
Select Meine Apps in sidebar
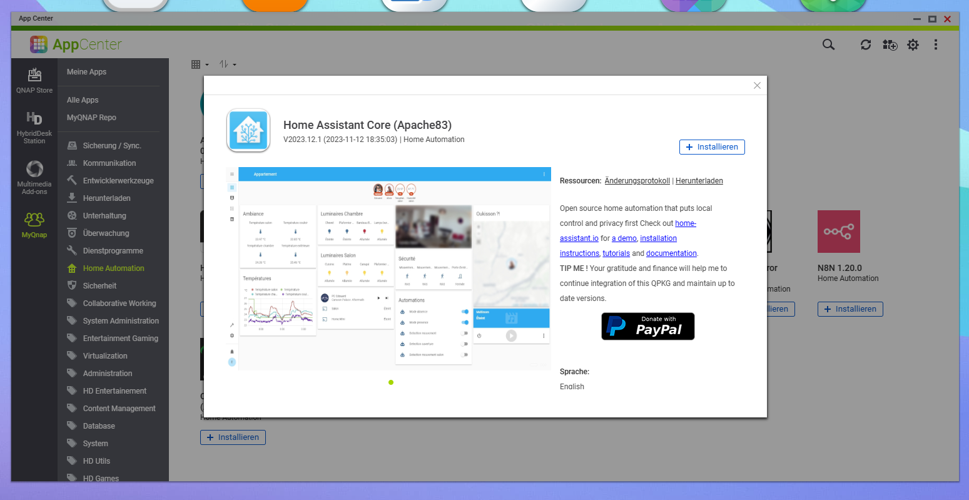[x=86, y=72]
